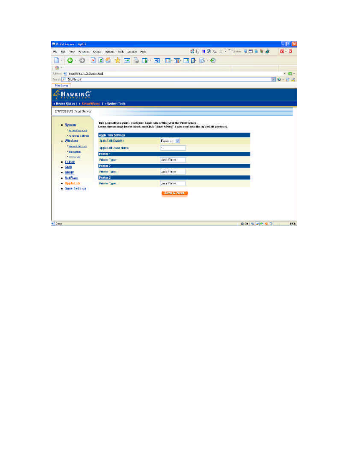Open the Edit menu
Image resolution: width=349 pixels, height=452 pixels.
(63, 52)
